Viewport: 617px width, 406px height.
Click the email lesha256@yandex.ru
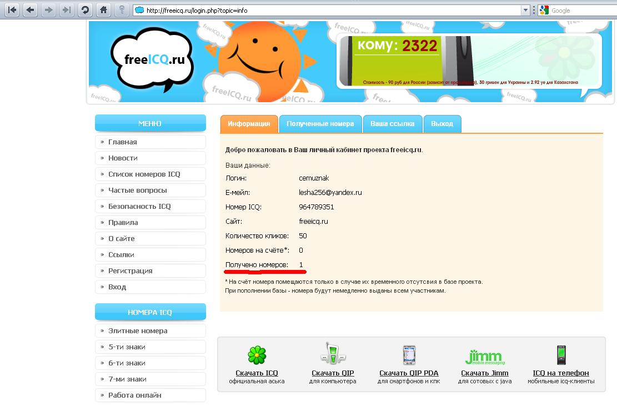pyautogui.click(x=330, y=193)
